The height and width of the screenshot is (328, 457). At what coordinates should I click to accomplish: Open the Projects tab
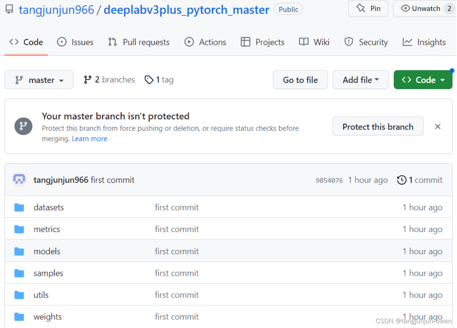(x=263, y=42)
